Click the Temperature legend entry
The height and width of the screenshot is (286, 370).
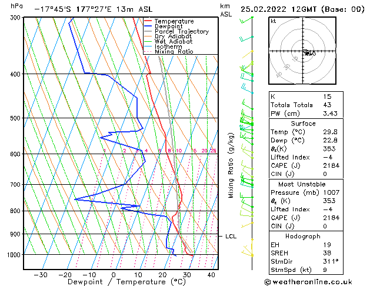174,21
